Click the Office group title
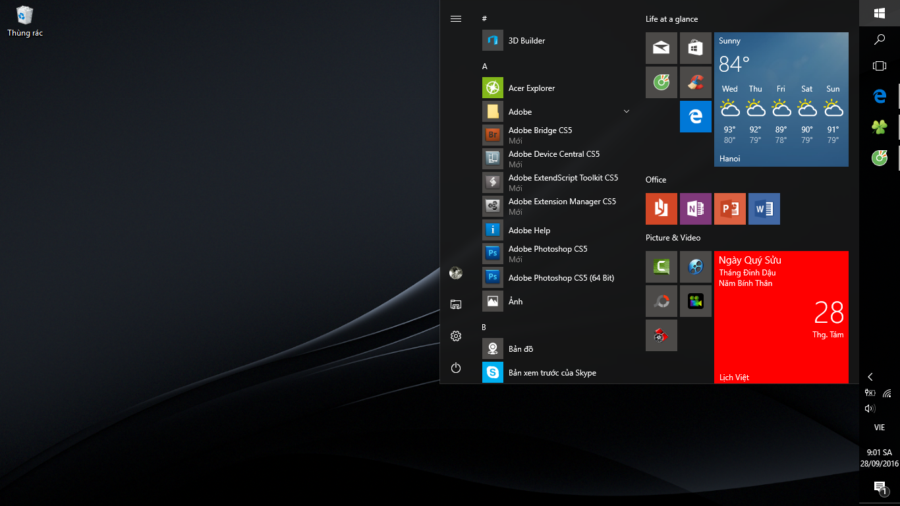This screenshot has height=506, width=900. tap(656, 180)
